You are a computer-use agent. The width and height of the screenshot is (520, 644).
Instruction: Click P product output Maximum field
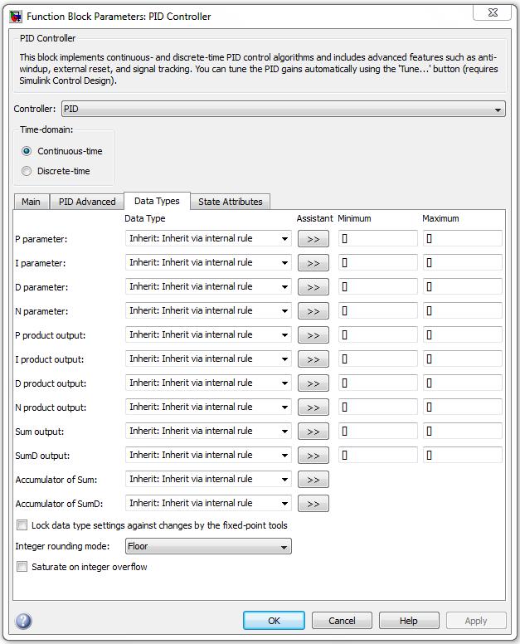tap(463, 334)
